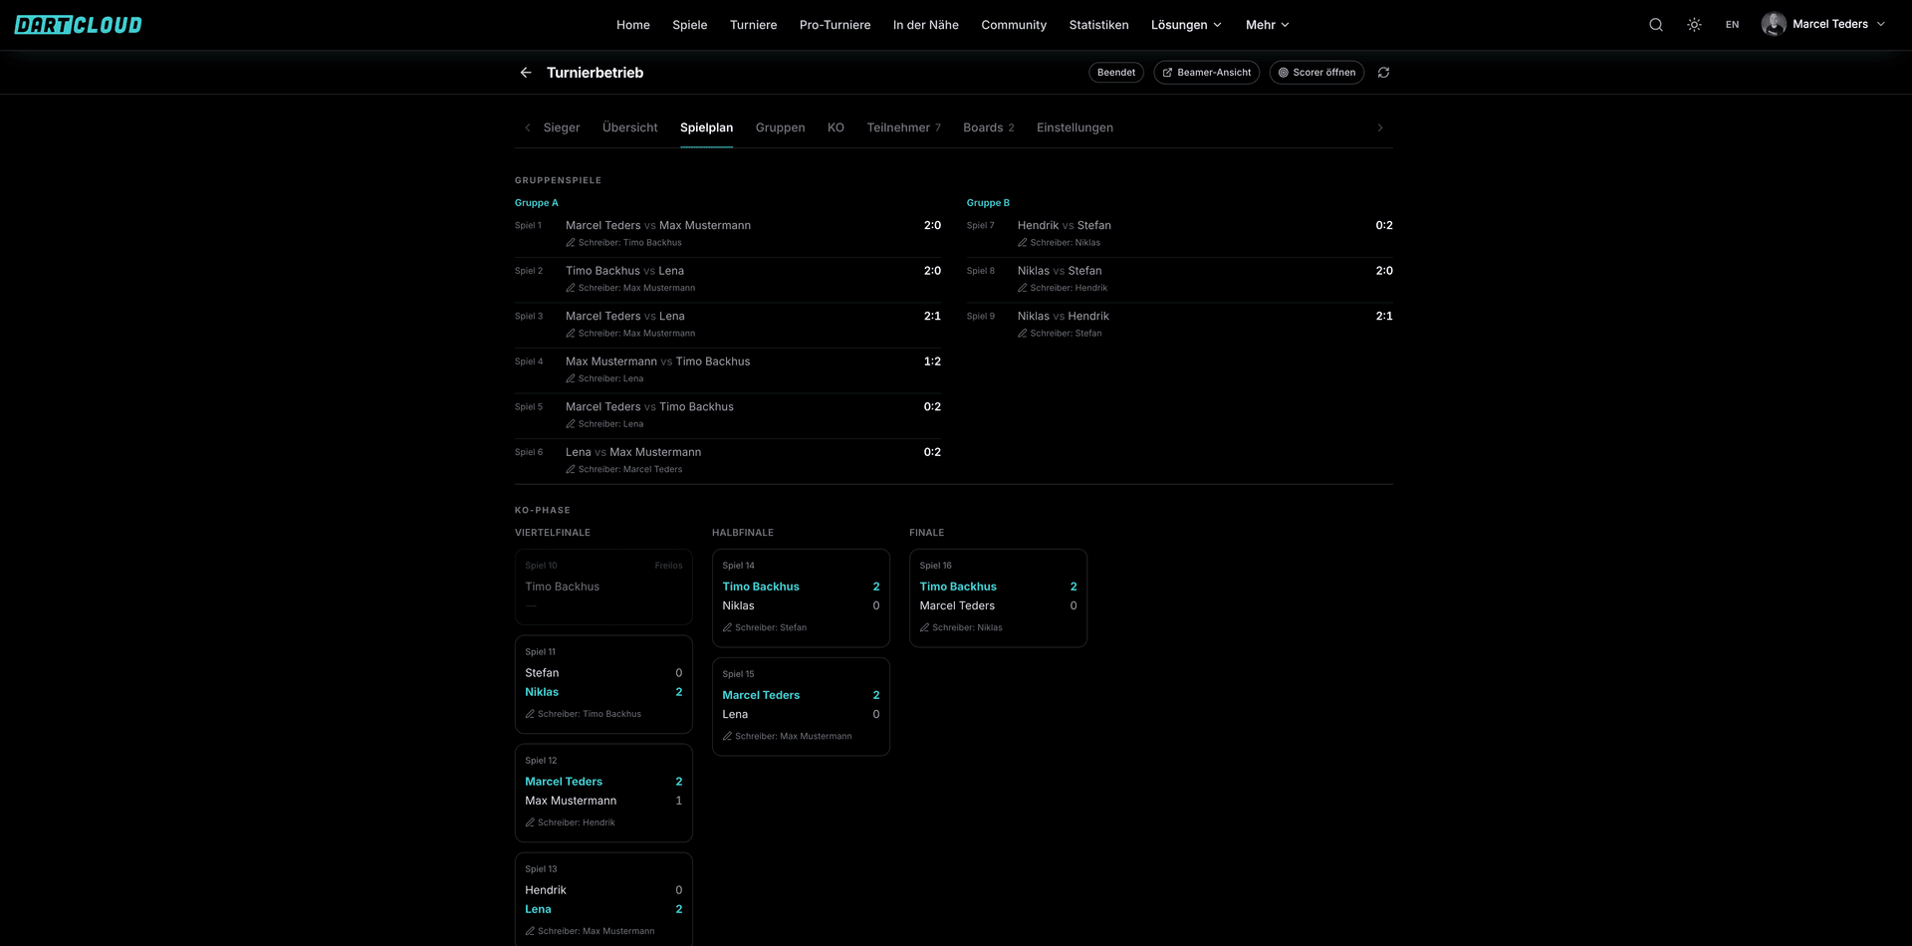Click Marcel Teders profile avatar
The height and width of the screenshot is (946, 1912).
1774,25
